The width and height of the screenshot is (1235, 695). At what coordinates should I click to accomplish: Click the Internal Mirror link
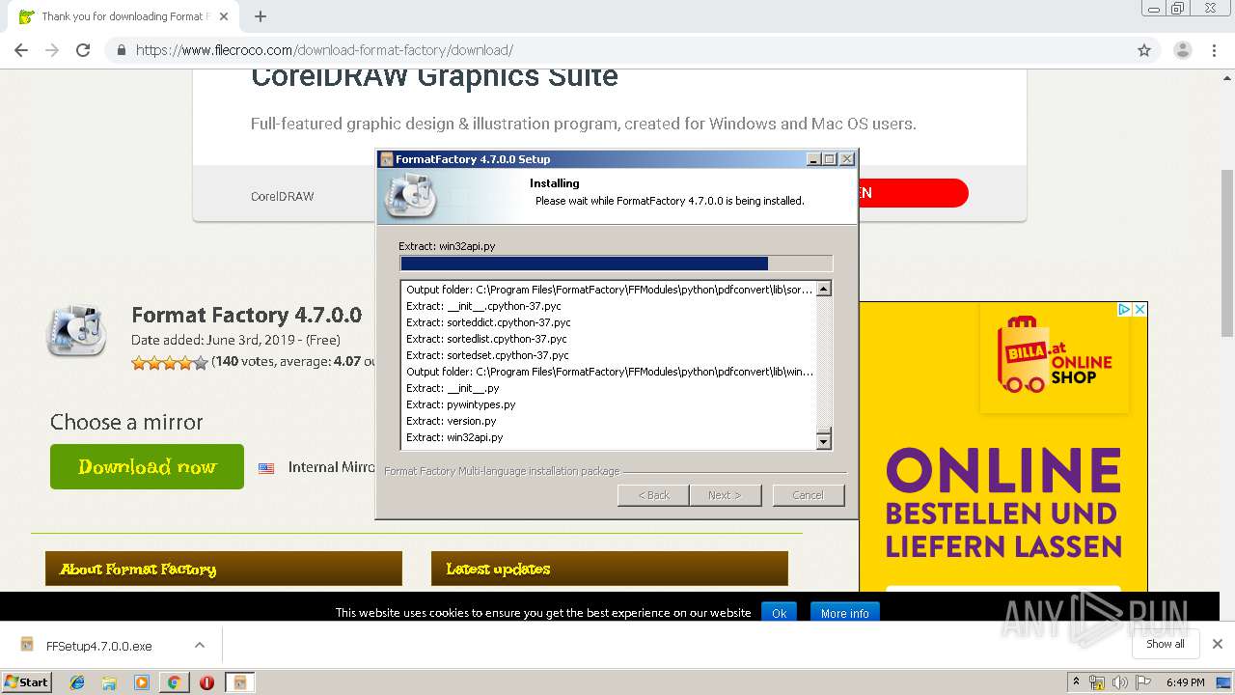331,467
